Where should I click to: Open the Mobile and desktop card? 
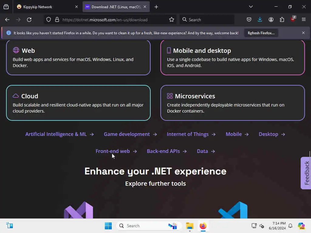[x=232, y=58]
